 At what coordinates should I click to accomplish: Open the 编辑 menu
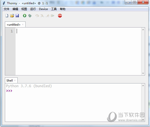coord(15,9)
